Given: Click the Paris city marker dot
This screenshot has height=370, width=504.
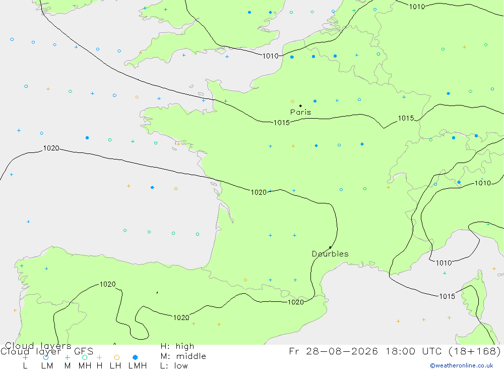Looking at the screenshot, I should click(300, 105).
